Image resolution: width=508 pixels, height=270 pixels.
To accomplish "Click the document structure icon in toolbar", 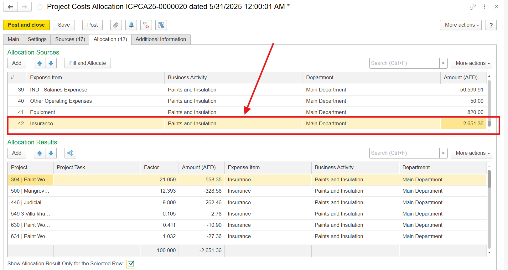I will [x=161, y=25].
